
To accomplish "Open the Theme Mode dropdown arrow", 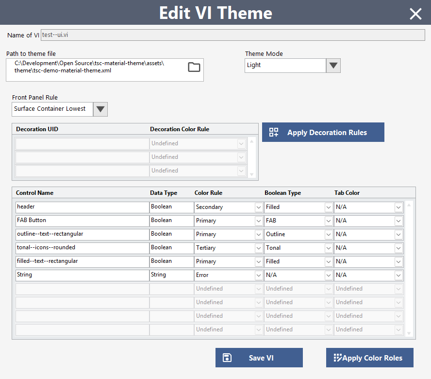I will (333, 65).
